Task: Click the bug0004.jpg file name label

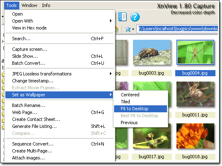Action: [195, 73]
